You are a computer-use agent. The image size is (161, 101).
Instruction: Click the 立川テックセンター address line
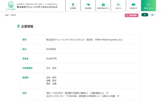tap(83, 96)
